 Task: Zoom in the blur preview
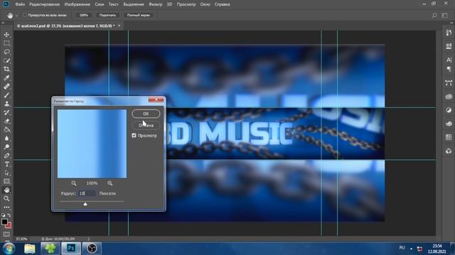(x=110, y=183)
